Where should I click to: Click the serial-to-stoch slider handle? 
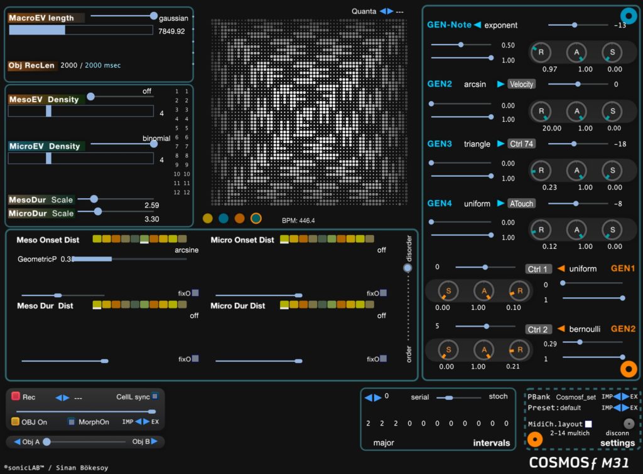(x=448, y=398)
